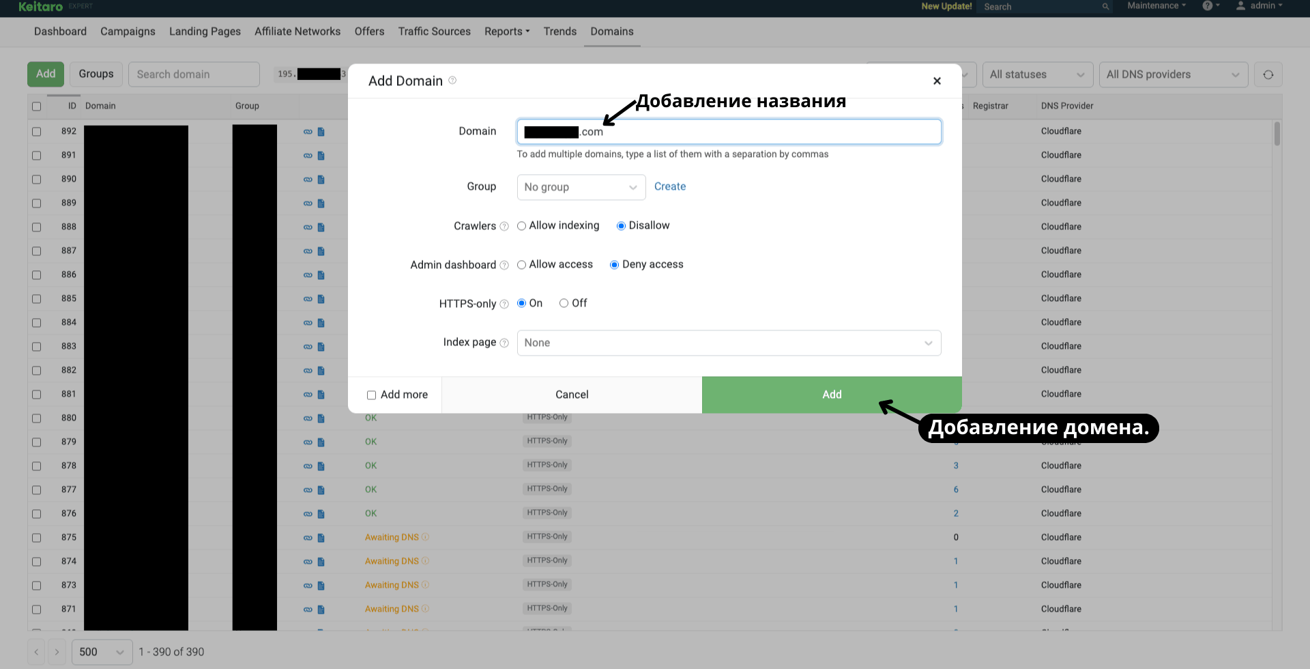This screenshot has height=669, width=1310.
Task: Click the help icon beside HTTPS-only label
Action: 504,304
